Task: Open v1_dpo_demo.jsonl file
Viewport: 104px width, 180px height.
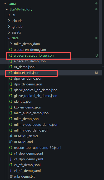Action: pyautogui.click(x=28, y=153)
